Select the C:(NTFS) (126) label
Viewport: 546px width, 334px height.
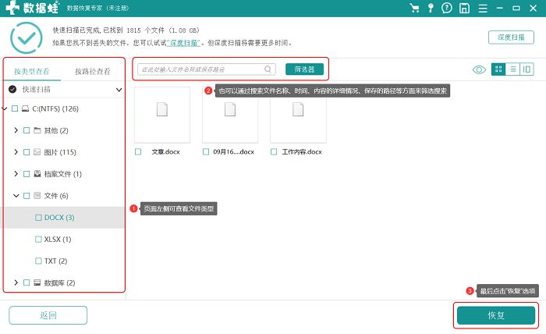click(x=55, y=108)
